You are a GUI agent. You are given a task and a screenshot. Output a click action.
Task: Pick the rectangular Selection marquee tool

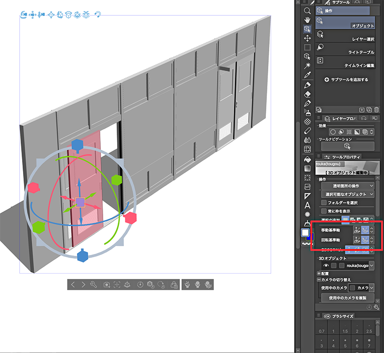click(307, 47)
